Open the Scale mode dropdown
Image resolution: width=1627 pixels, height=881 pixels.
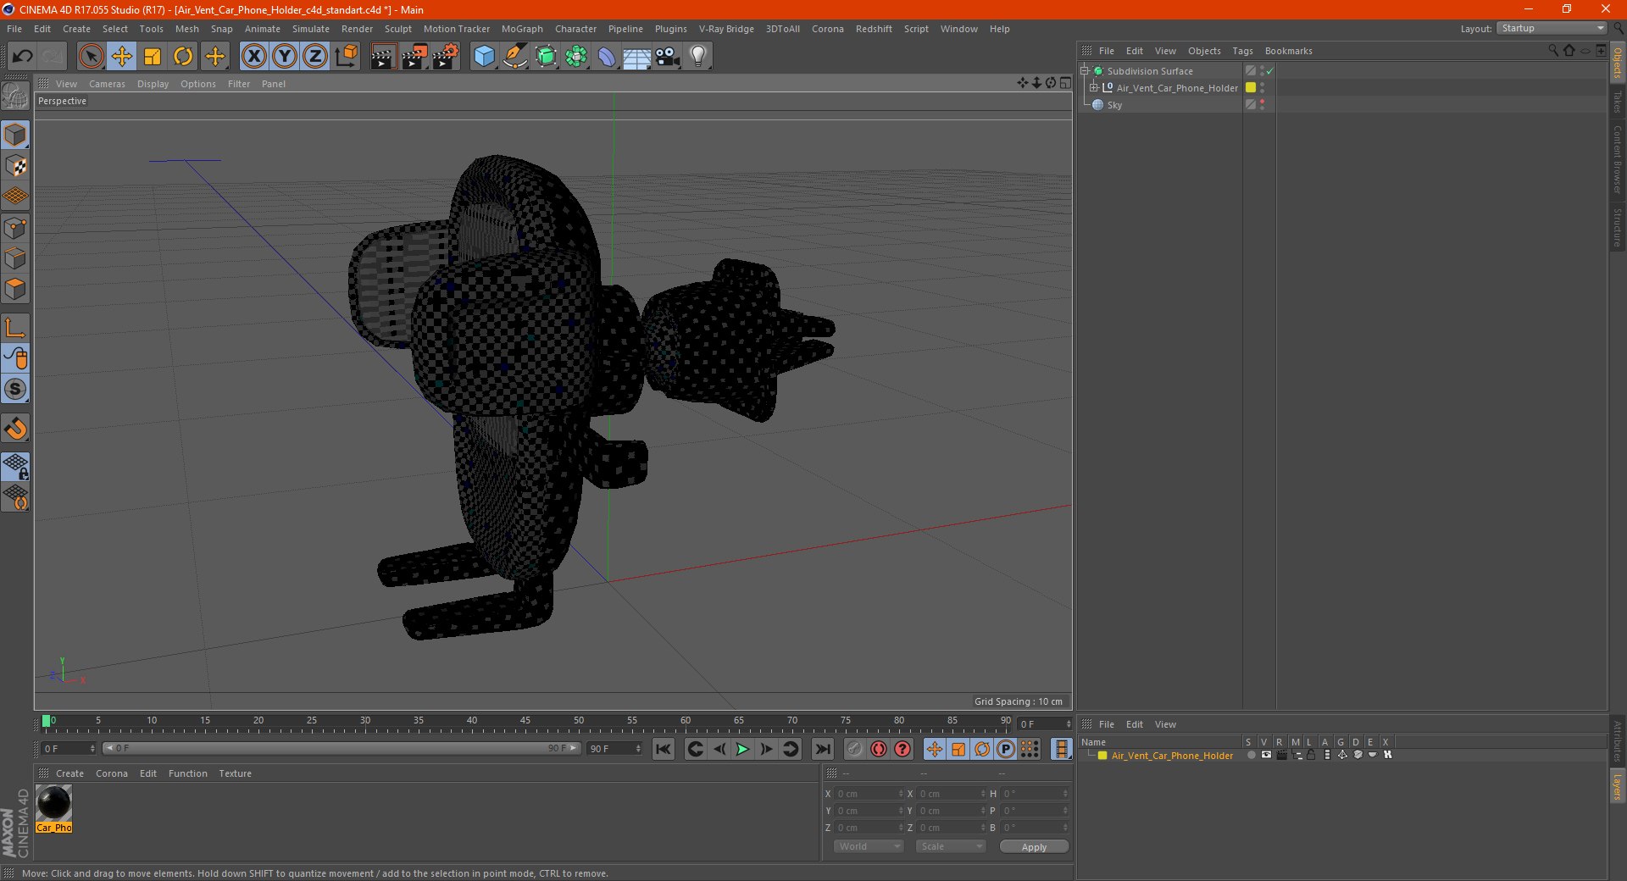click(951, 846)
